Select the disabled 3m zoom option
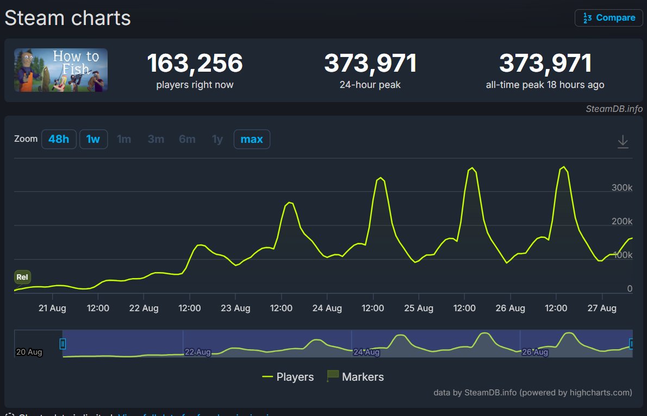 [156, 140]
